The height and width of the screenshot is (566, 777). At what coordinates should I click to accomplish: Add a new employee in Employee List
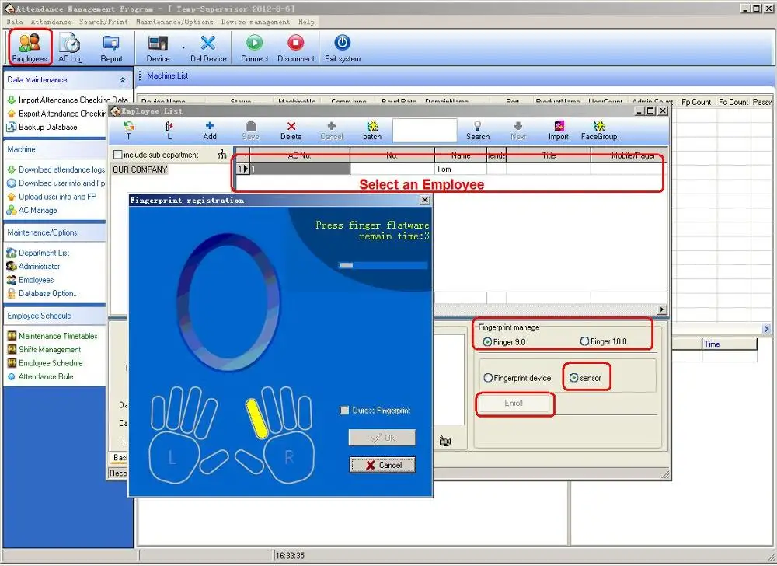209,129
